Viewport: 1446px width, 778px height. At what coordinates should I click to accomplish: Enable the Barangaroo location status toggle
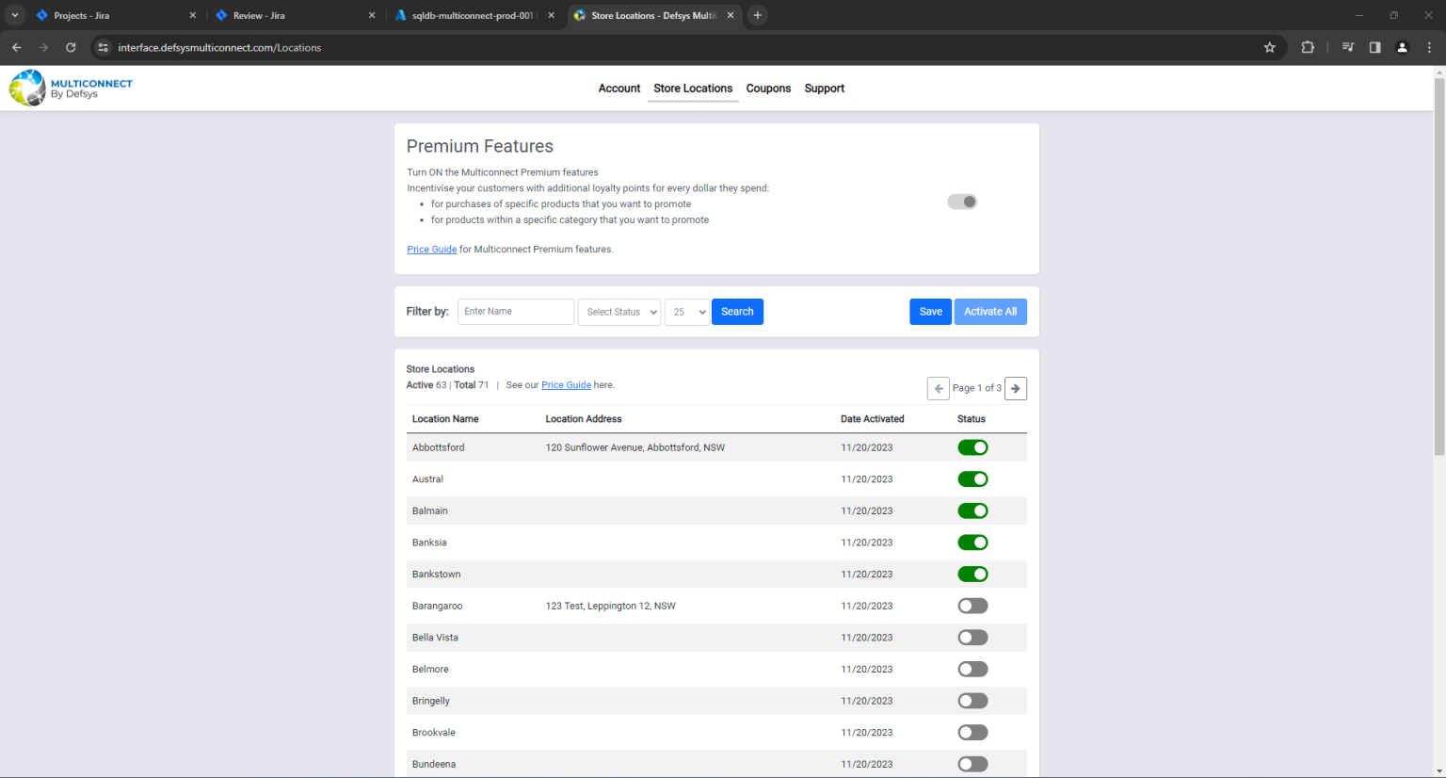[972, 605]
